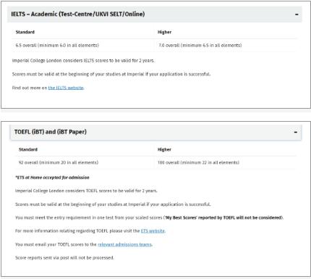Screen dimensions: 311x279
Task: Click the TOEFL (iBT) and (iBT Paper) header
Action: [x=155, y=132]
